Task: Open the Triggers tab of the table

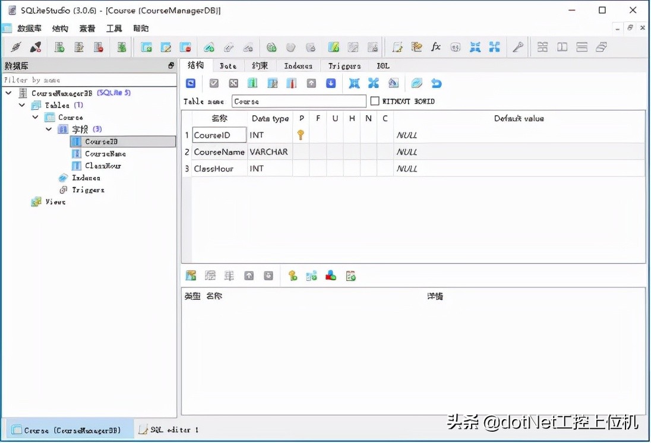Action: click(344, 66)
